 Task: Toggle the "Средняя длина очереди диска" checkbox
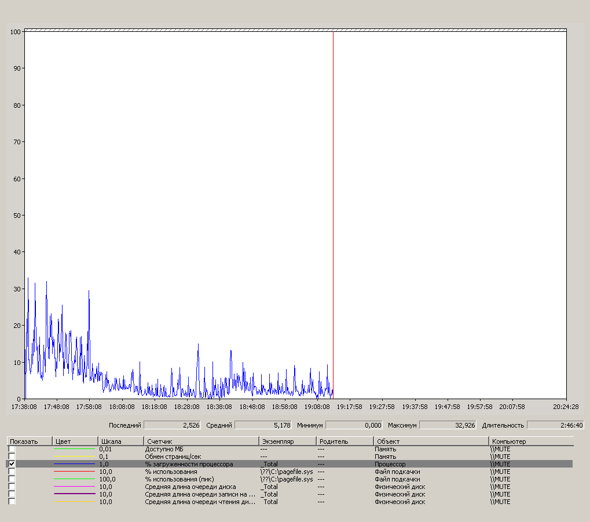(12, 487)
